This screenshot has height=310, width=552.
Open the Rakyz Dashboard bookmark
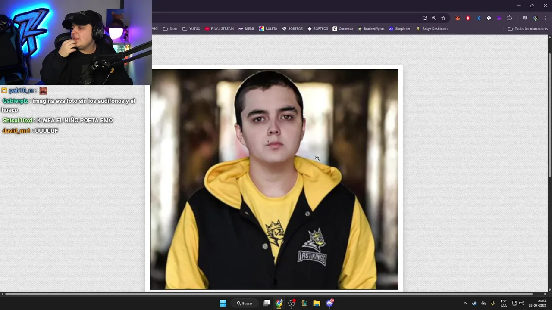432,29
